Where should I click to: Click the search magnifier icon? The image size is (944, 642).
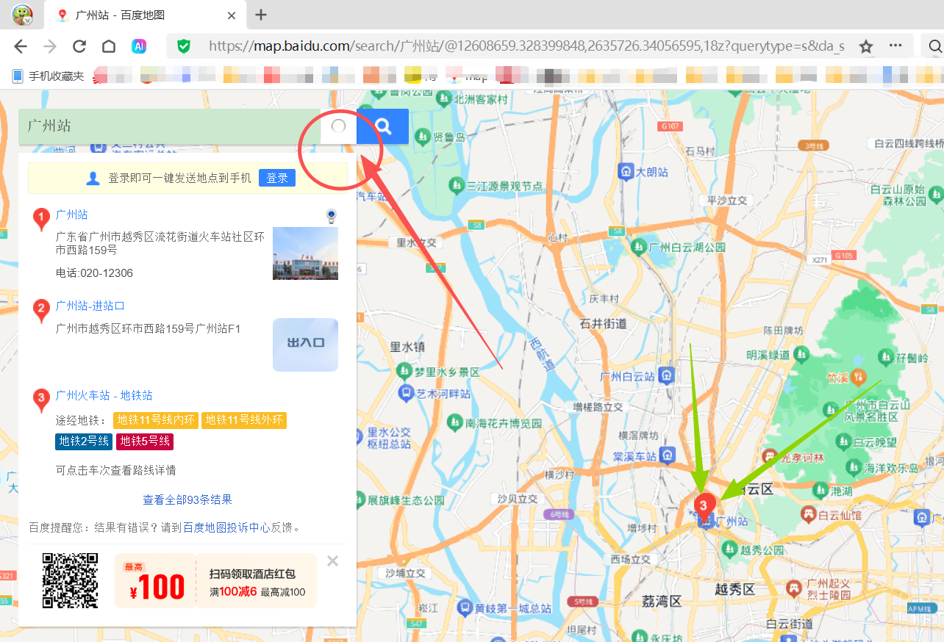click(x=382, y=126)
